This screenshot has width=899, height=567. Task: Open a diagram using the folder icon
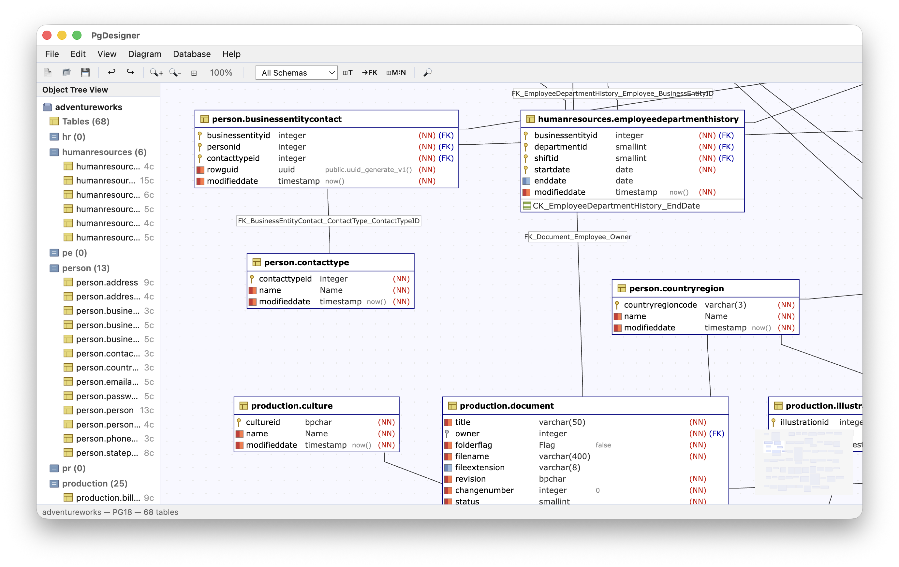coord(66,72)
